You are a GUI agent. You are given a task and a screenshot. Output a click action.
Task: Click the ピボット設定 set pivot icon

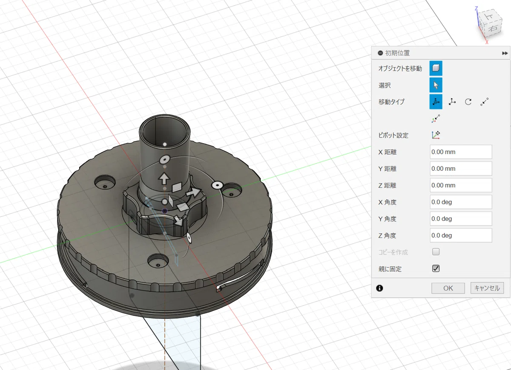[436, 135]
